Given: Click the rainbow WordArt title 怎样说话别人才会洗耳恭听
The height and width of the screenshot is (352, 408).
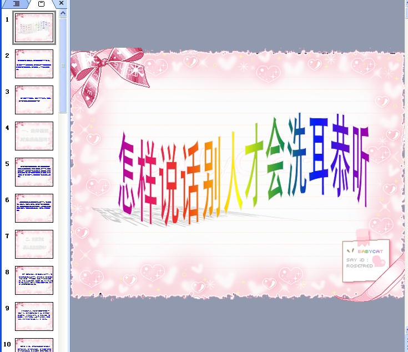Looking at the screenshot, I should (243, 169).
